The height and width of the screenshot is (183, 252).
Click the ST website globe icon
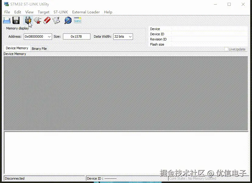(68, 20)
